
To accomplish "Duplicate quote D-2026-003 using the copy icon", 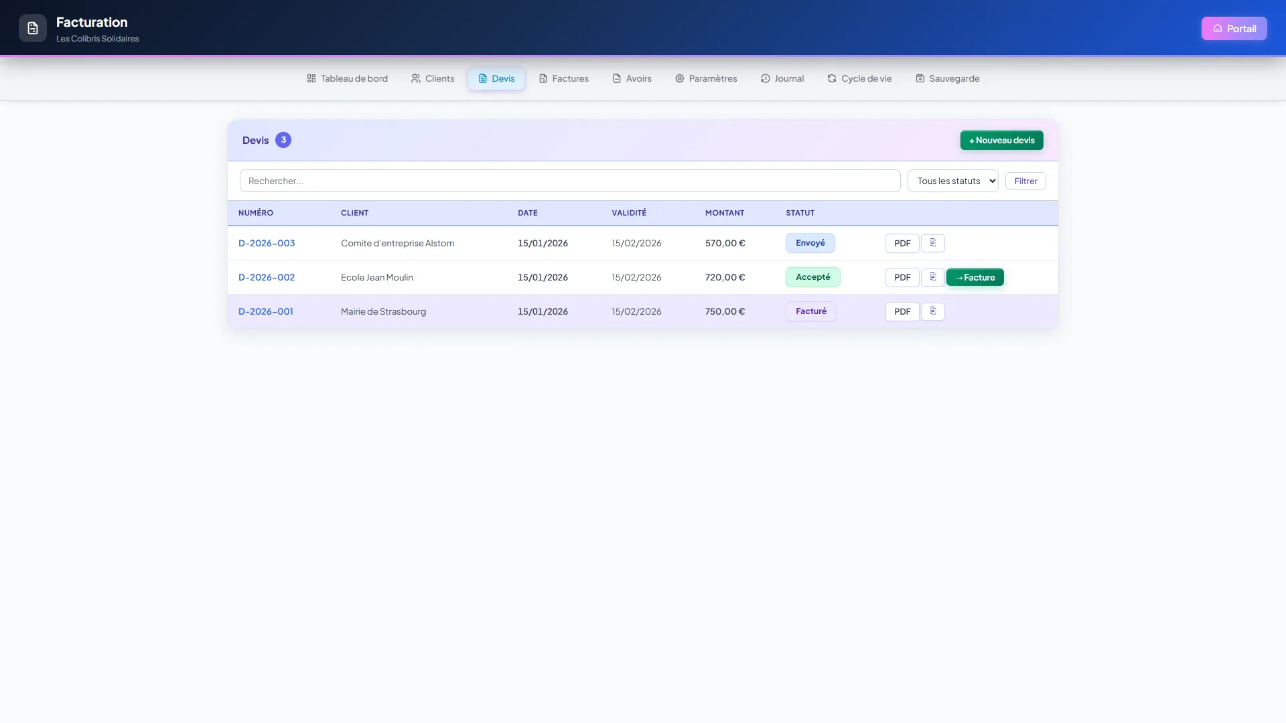I will [x=932, y=243].
